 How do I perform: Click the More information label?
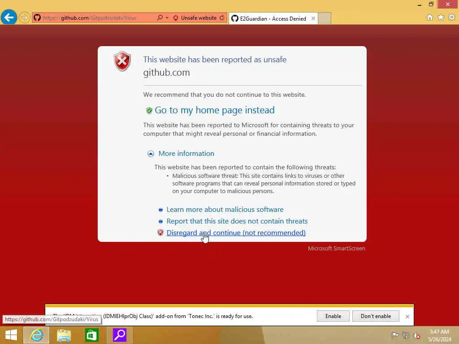186,154
